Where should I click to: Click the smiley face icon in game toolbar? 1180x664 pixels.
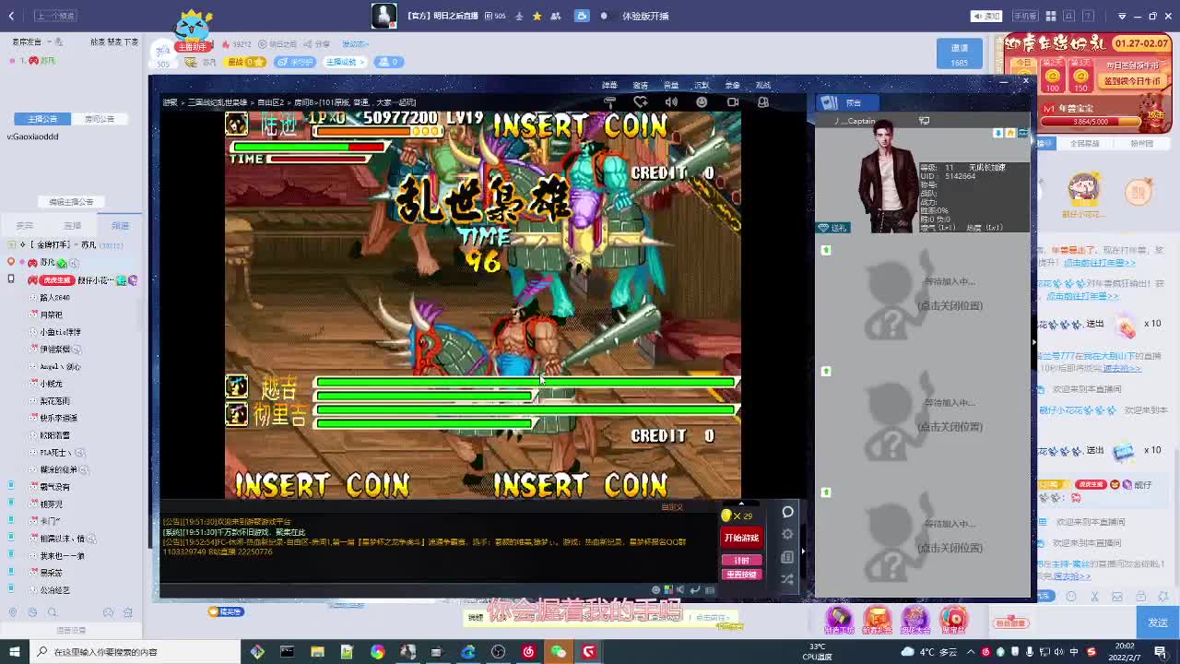pyautogui.click(x=702, y=101)
